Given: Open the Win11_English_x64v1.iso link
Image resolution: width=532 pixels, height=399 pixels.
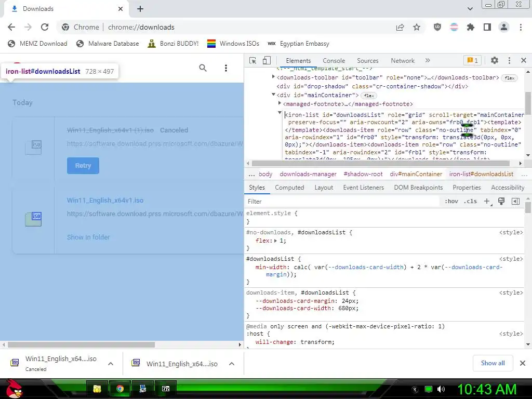Looking at the screenshot, I should click(x=105, y=200).
